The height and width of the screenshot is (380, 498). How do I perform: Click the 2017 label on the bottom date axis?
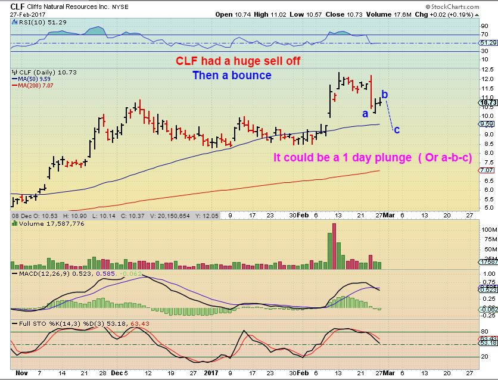point(211,373)
